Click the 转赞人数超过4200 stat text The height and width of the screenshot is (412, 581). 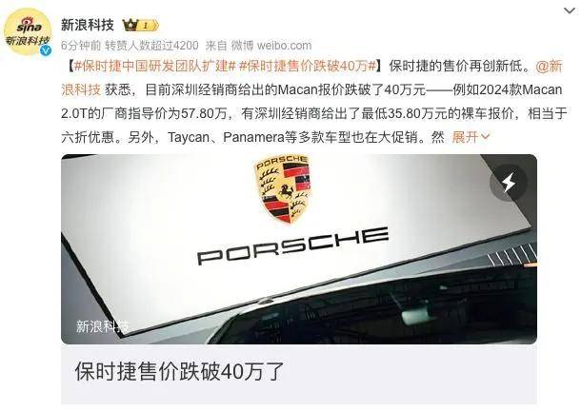[x=151, y=46]
